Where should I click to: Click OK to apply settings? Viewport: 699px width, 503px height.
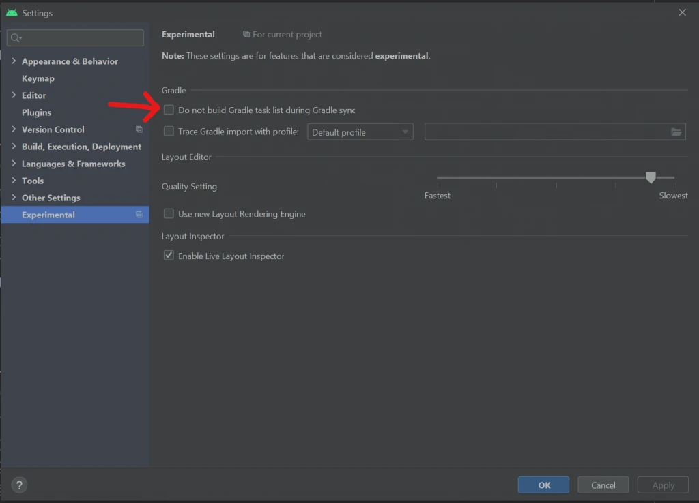(543, 485)
